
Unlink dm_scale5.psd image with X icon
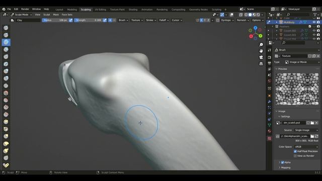click(x=316, y=123)
